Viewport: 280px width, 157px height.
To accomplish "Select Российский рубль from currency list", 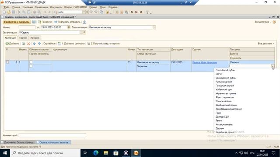I will 225,70.
